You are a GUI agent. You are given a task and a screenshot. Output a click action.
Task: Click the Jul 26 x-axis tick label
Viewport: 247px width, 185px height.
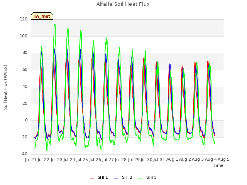pos(95,160)
